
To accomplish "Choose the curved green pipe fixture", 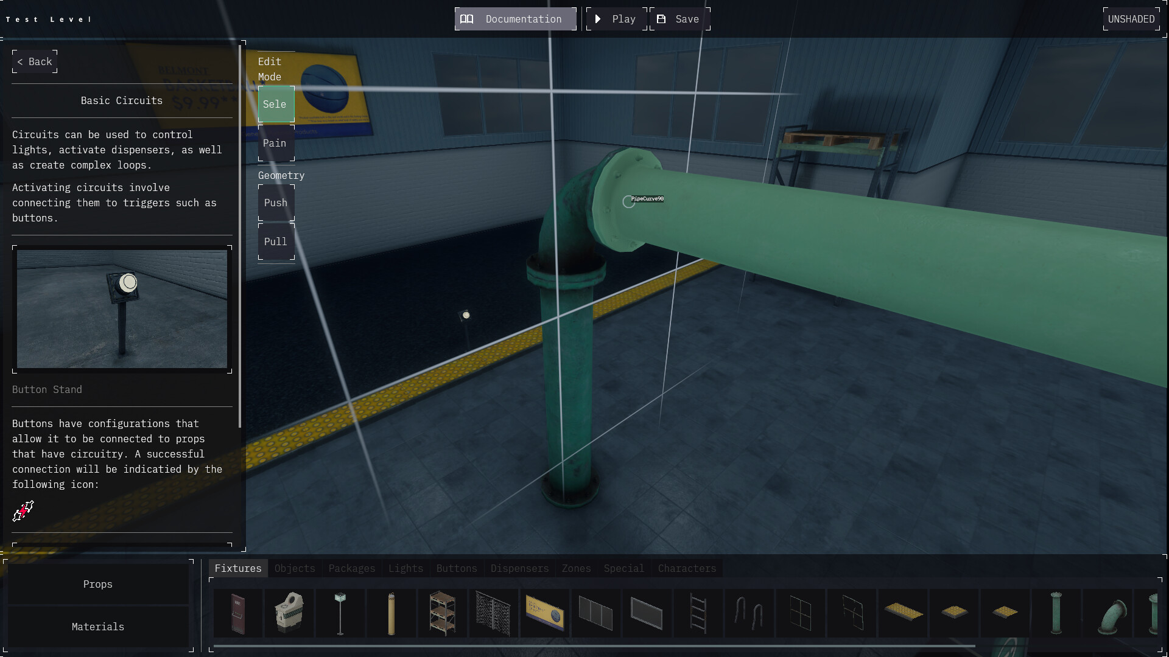I will pyautogui.click(x=1108, y=613).
